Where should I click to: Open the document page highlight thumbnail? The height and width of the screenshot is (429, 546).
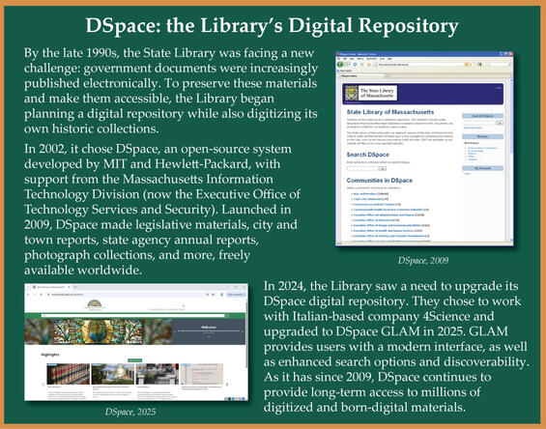click(202, 374)
